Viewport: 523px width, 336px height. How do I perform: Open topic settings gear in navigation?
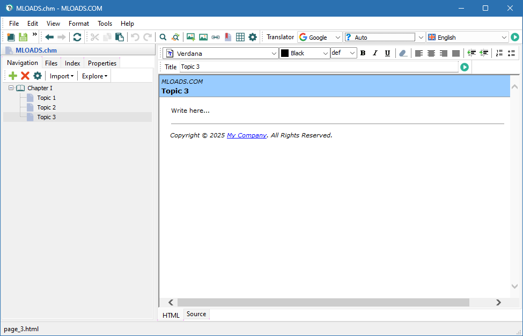(x=38, y=76)
